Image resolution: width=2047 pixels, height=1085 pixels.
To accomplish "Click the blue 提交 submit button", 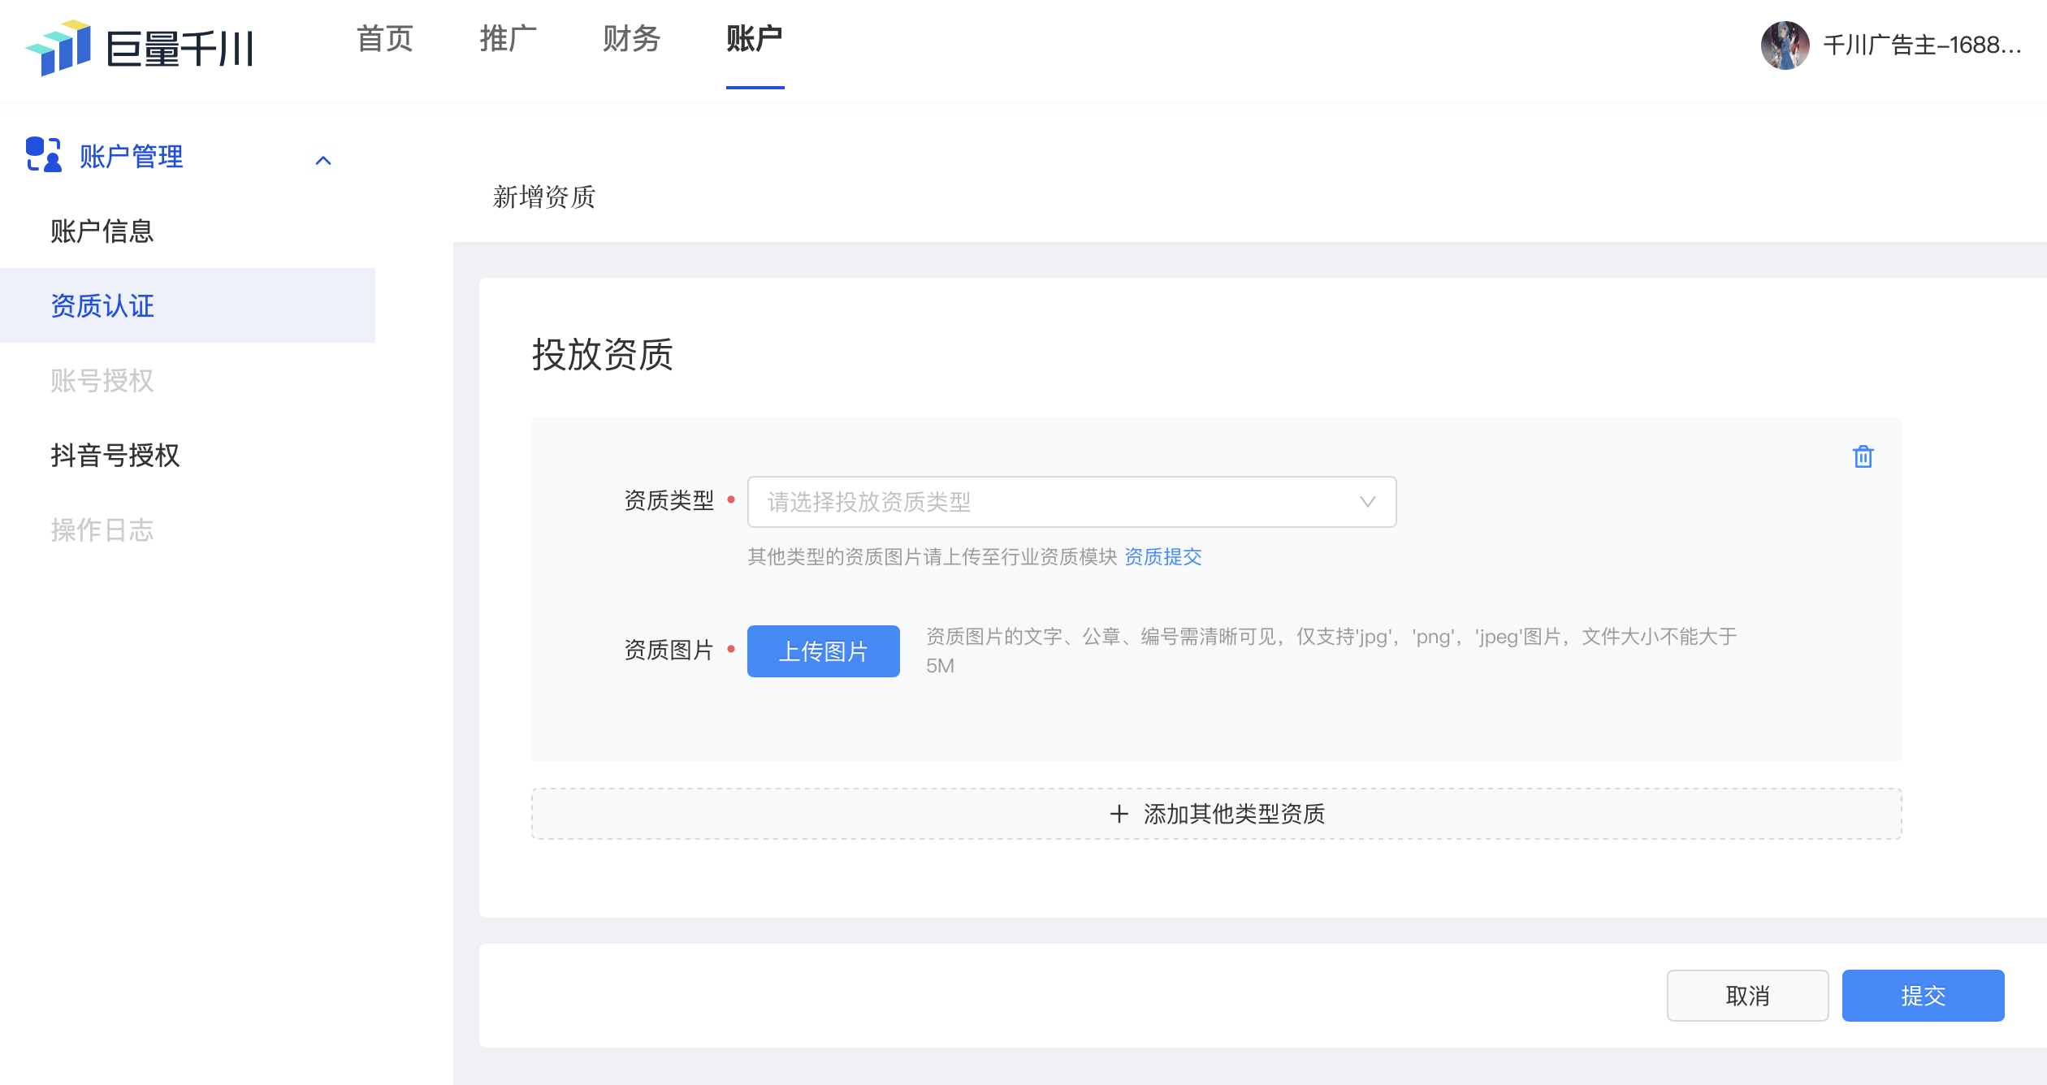I will pyautogui.click(x=1923, y=996).
